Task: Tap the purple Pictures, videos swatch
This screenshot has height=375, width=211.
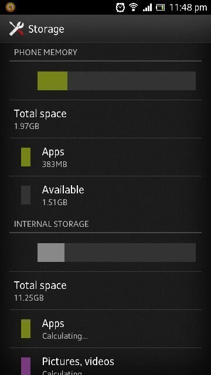Action: coord(26,366)
